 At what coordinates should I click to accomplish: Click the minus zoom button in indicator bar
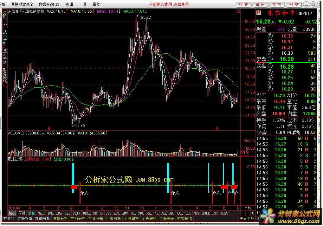tap(248, 213)
